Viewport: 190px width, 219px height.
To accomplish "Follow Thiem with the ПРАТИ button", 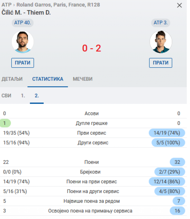I will [x=161, y=63].
